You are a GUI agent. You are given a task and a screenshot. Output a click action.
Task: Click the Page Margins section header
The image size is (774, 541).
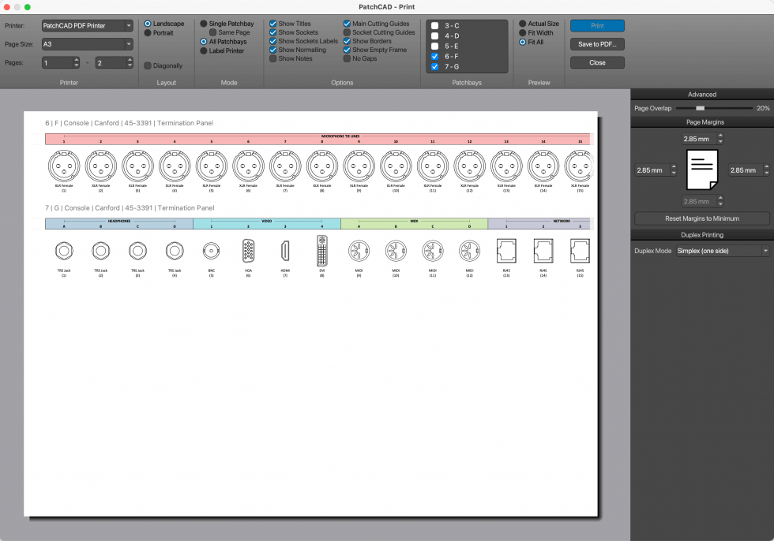[702, 122]
